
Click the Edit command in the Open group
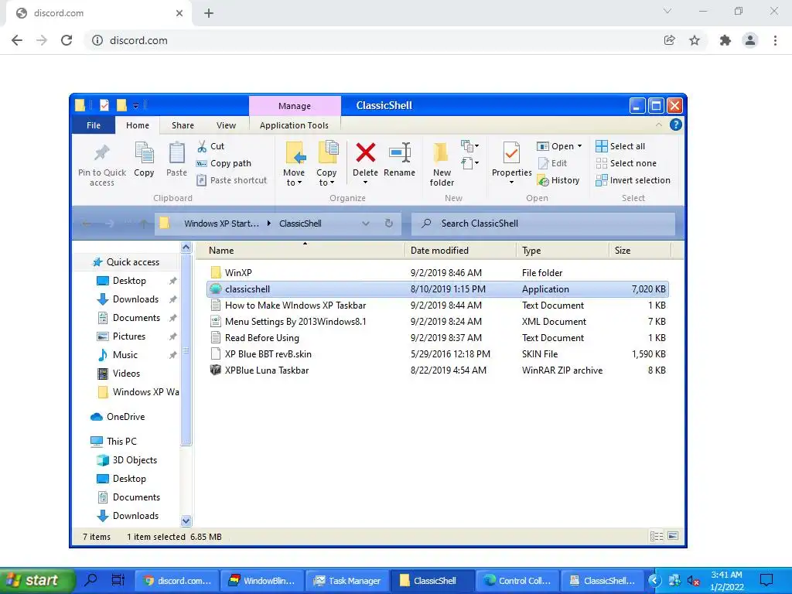click(x=552, y=163)
